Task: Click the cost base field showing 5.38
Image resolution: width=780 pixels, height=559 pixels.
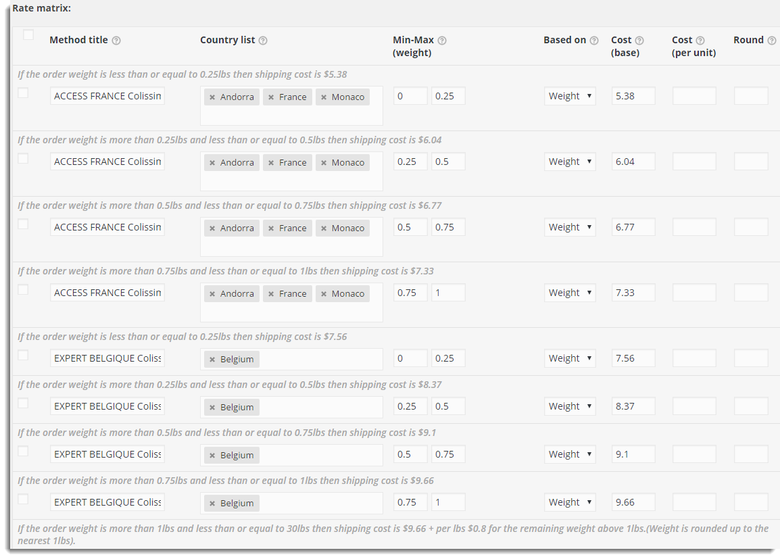Action: (x=633, y=96)
